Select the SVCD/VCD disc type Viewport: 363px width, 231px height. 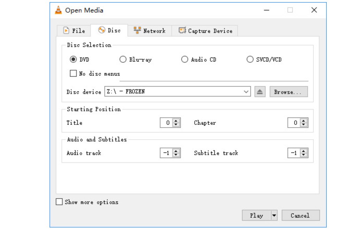point(250,59)
